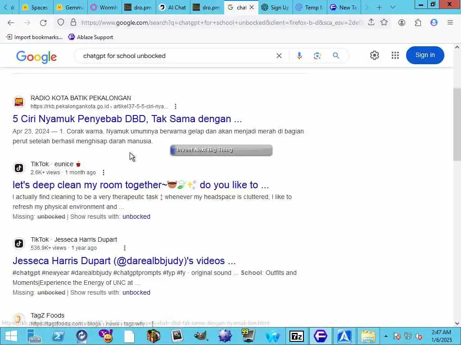Open more options for TikTok eunice result
The image size is (461, 345).
pos(104,172)
